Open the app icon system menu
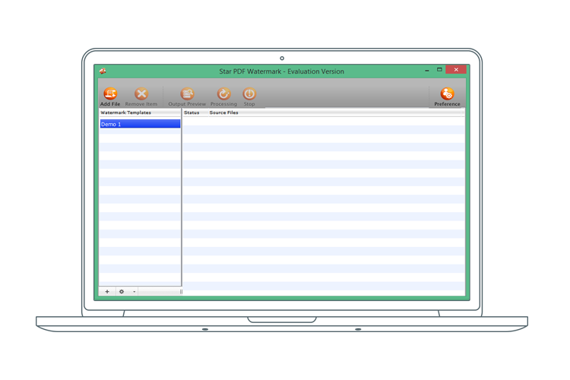 [x=103, y=71]
